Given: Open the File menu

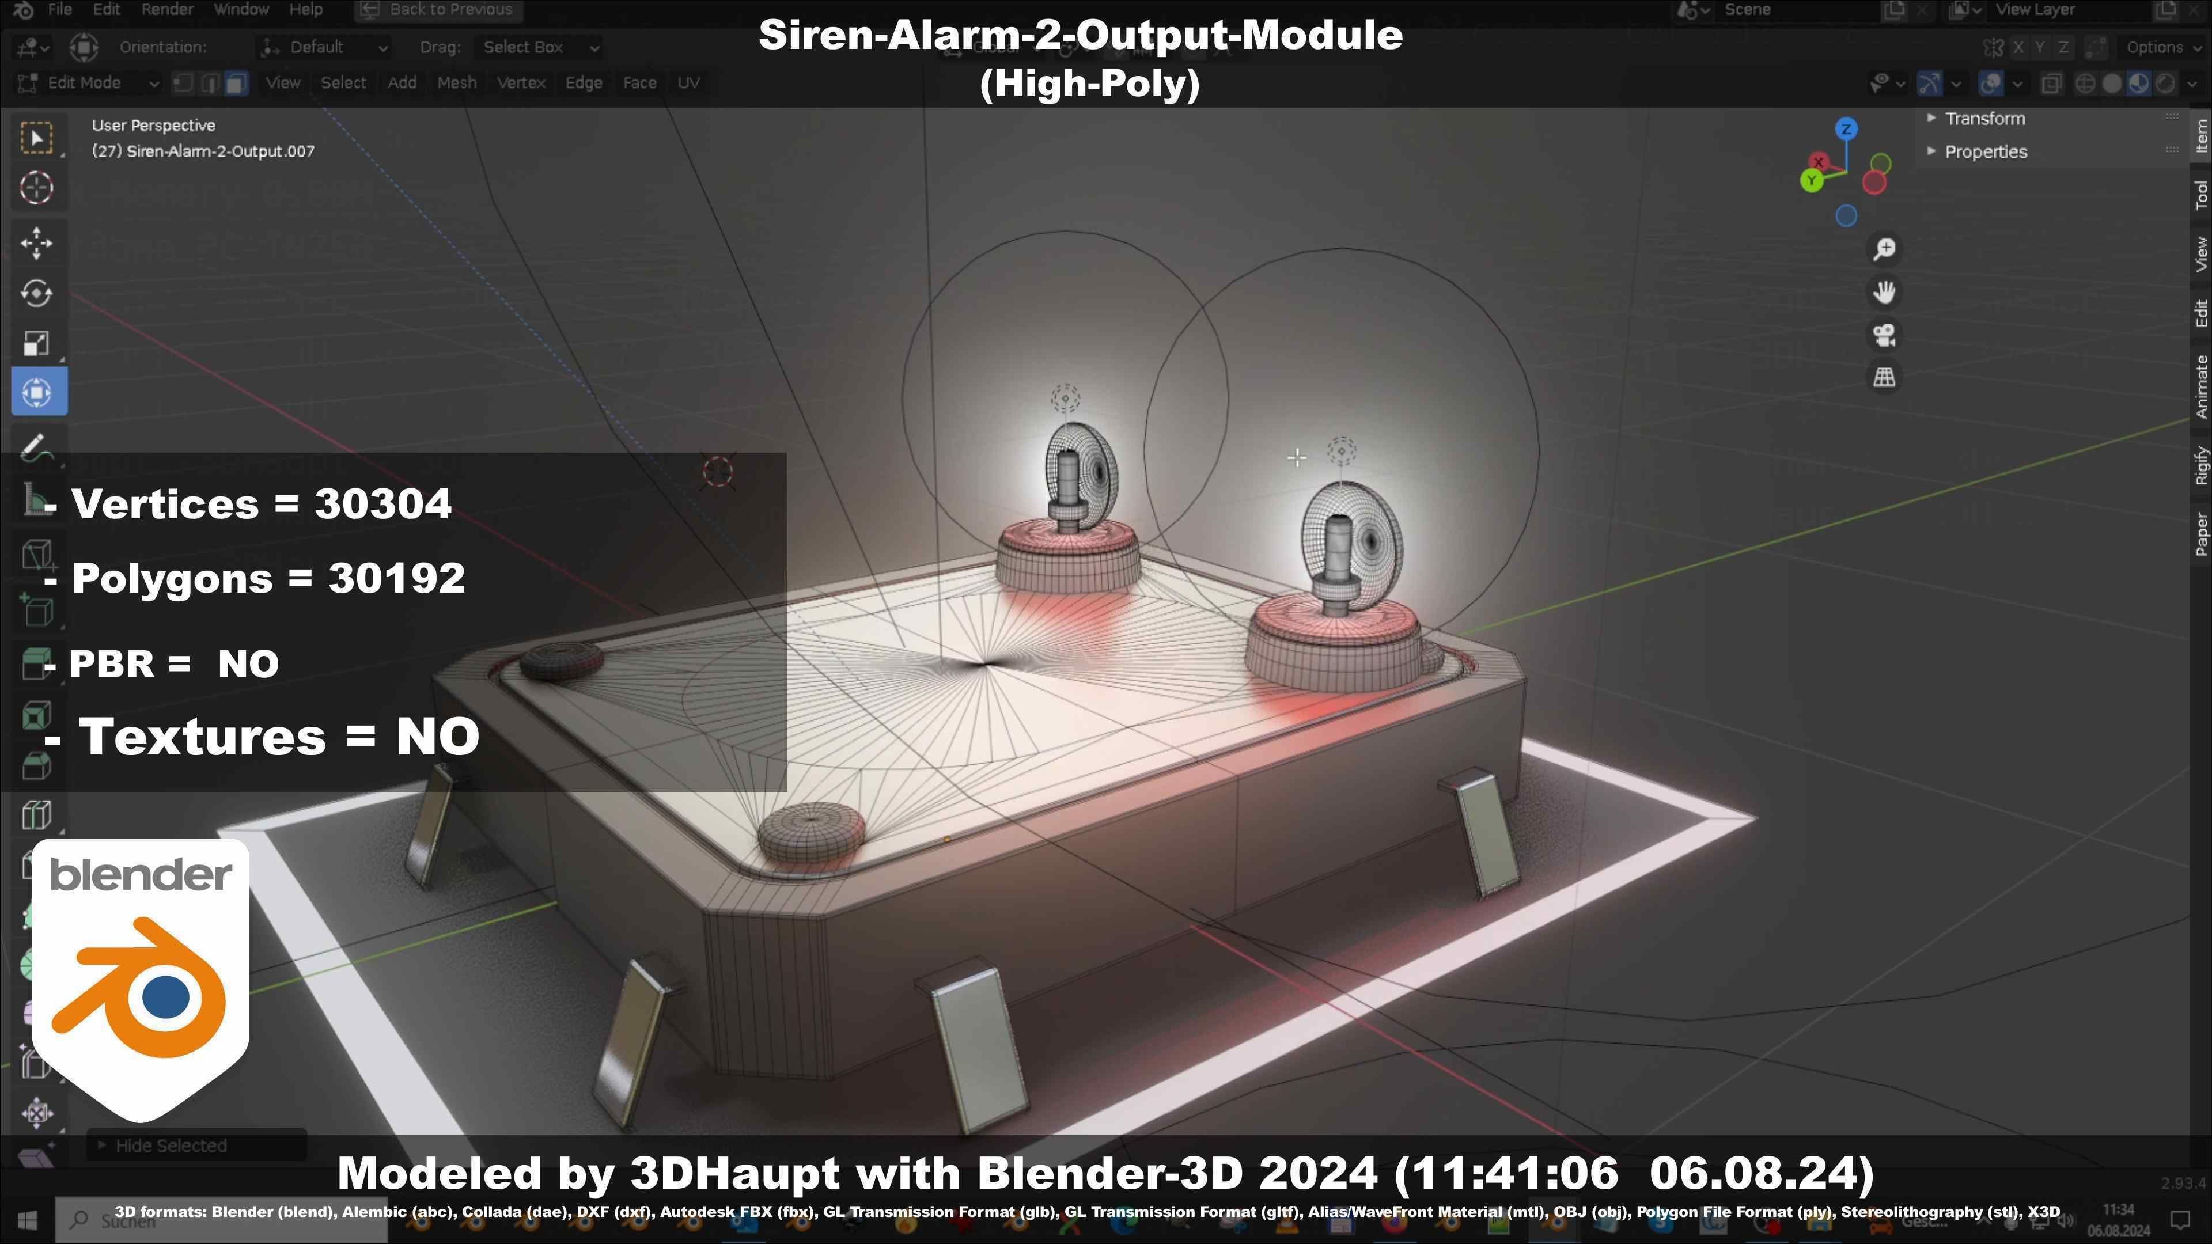Looking at the screenshot, I should (x=60, y=9).
